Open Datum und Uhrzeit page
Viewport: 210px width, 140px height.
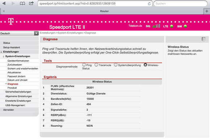[17, 80]
